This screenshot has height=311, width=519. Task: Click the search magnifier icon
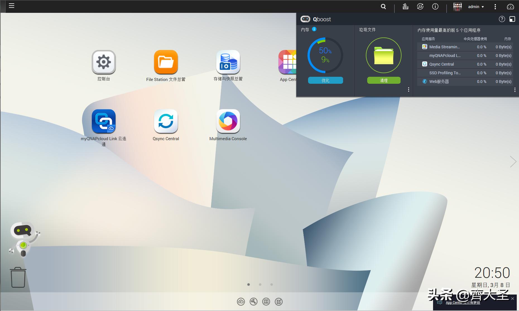[x=383, y=7]
